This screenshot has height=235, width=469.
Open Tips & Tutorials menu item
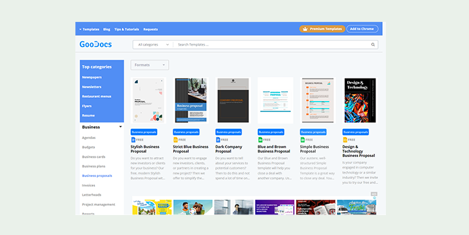click(126, 30)
